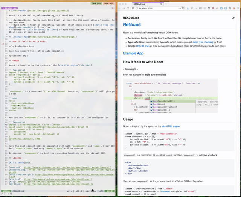Show site information icon next to localhost
This screenshot has height=197, width=241.
pos(137,8)
